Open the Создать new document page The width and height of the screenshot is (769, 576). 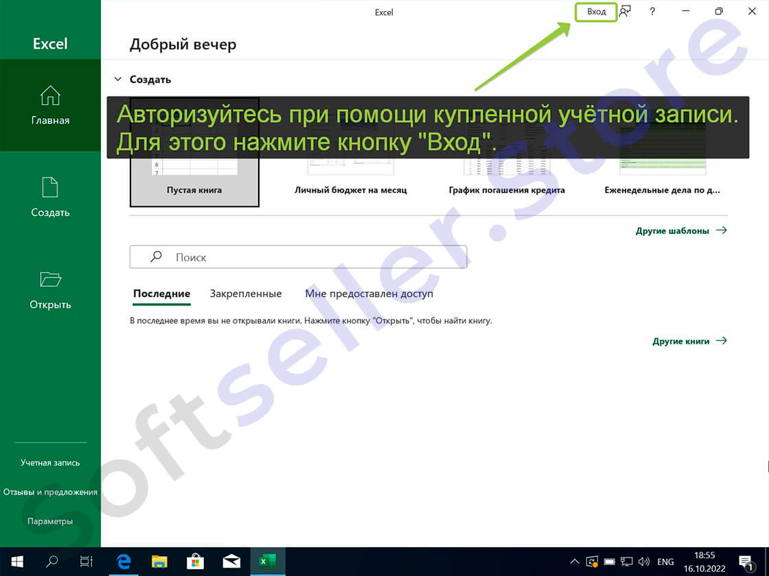tap(50, 197)
